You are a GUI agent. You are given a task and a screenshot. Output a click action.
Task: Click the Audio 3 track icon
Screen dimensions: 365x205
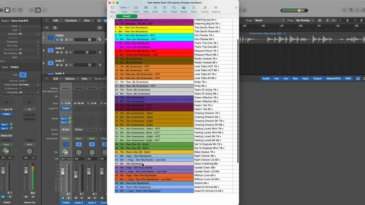51,63
